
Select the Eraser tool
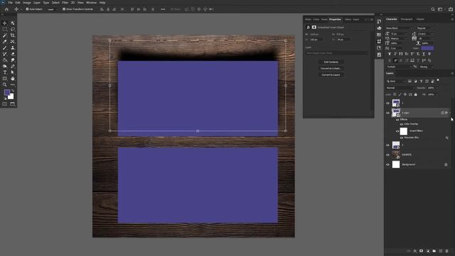point(13,54)
